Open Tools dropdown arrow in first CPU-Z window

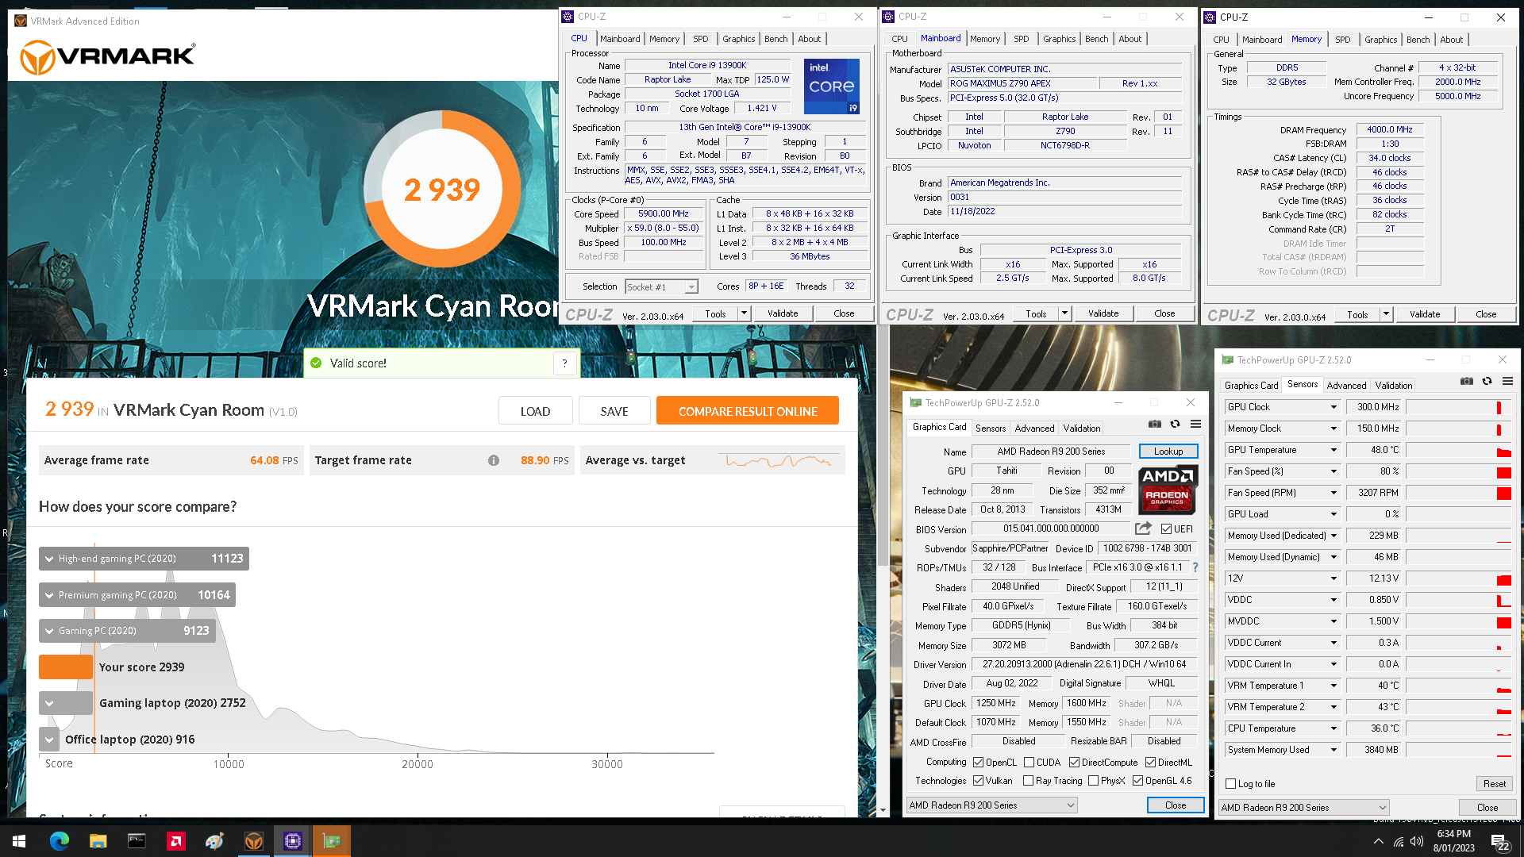tap(744, 313)
